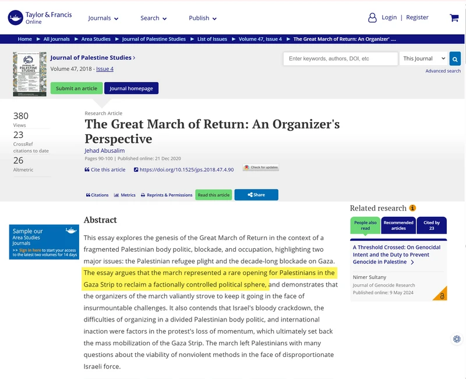Open the Jehad Abusalim author link
The width and height of the screenshot is (466, 379).
click(x=105, y=151)
